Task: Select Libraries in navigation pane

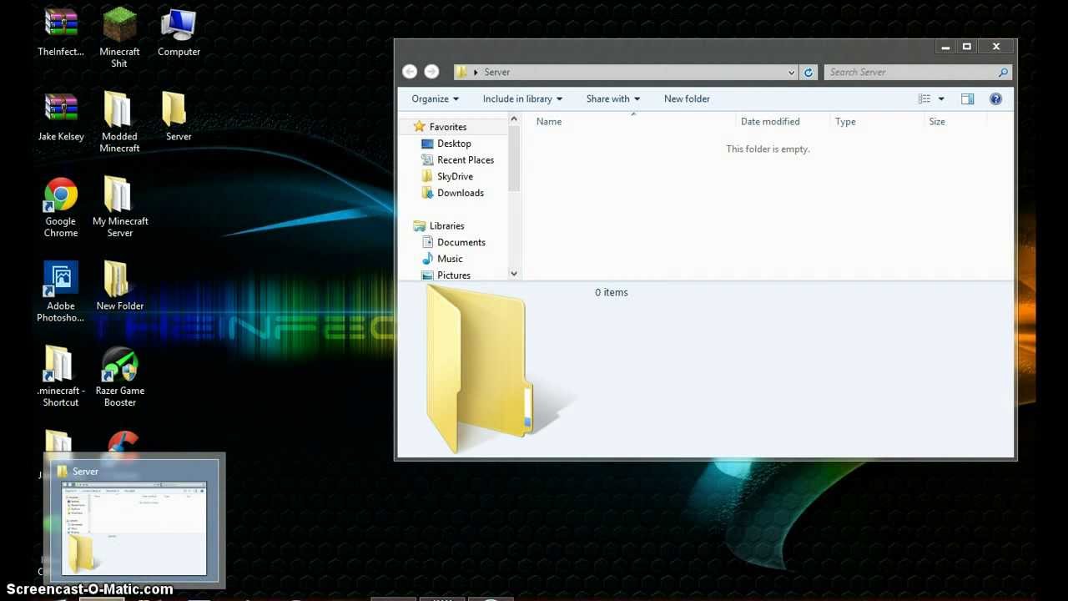Action: (446, 226)
